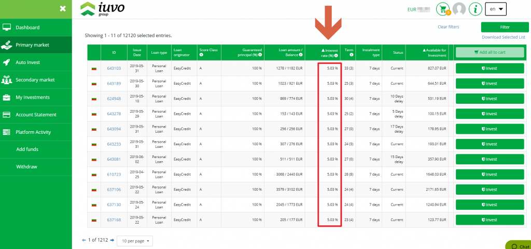Click the Term column info icon
531x249 pixels.
[x=352, y=55]
